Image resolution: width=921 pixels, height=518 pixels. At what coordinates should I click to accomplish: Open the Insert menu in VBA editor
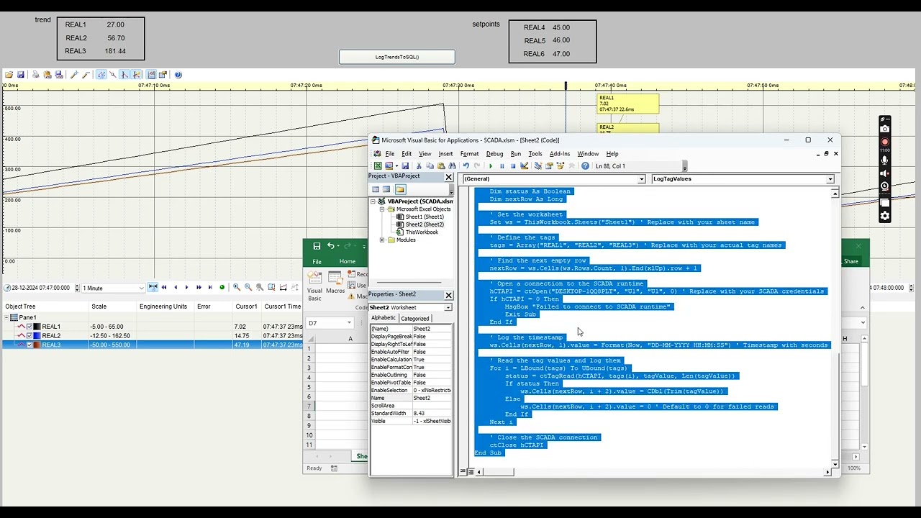pyautogui.click(x=445, y=154)
